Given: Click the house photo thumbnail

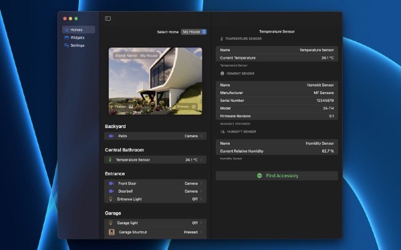Looking at the screenshot, I should point(156,81).
